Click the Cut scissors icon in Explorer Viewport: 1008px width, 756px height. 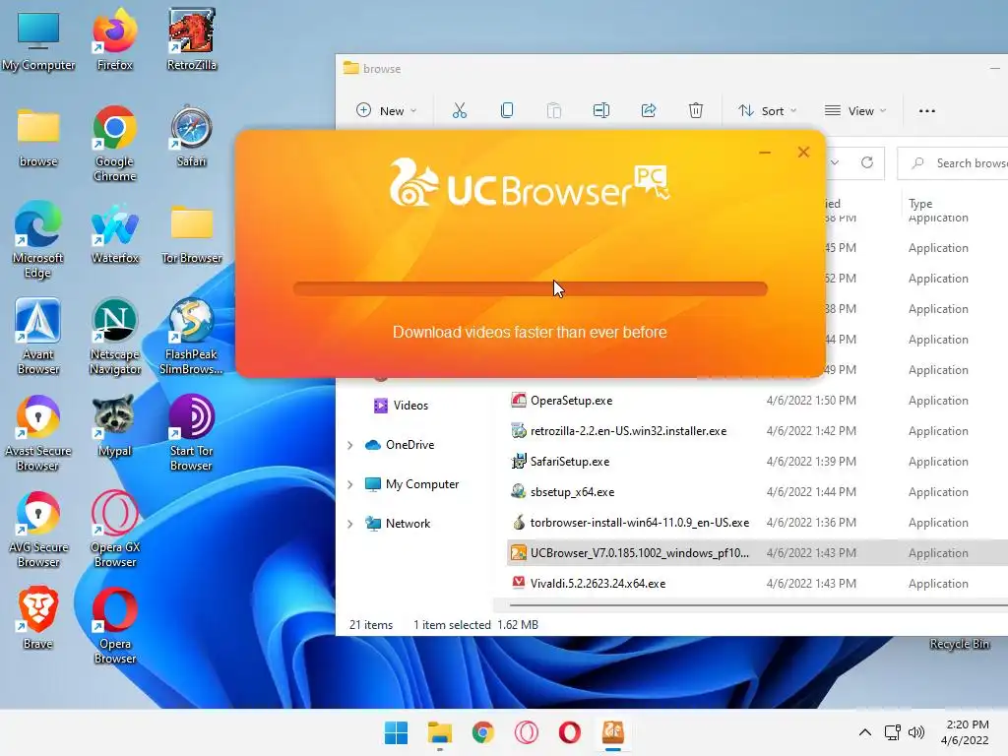tap(459, 110)
